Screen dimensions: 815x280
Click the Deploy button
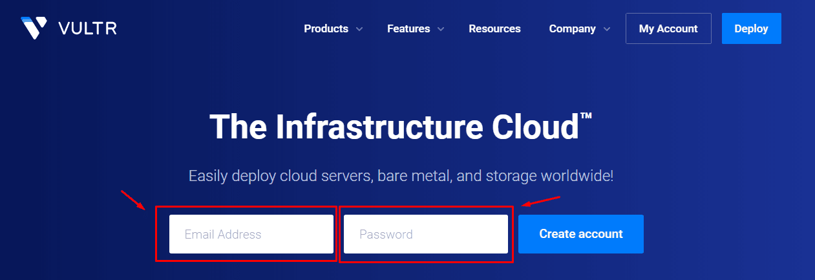click(x=751, y=28)
